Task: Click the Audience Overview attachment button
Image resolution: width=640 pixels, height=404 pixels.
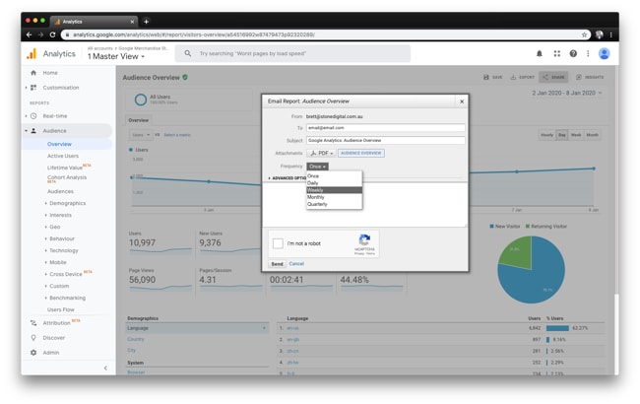Action: pos(360,153)
